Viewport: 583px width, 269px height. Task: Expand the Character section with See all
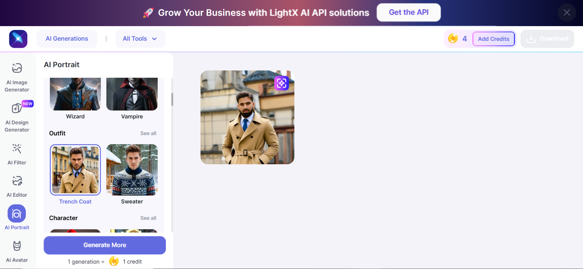(x=148, y=218)
